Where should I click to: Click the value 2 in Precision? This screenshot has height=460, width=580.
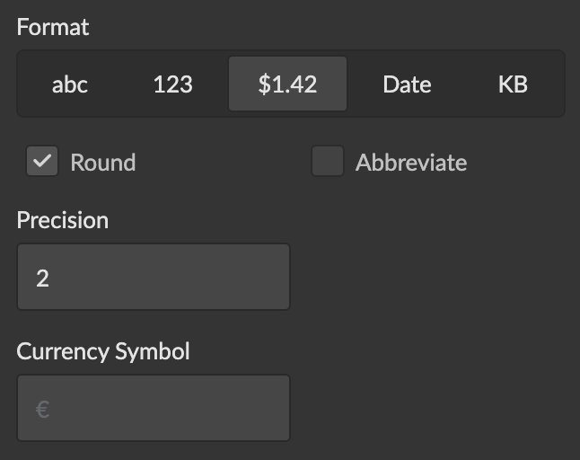coord(42,278)
